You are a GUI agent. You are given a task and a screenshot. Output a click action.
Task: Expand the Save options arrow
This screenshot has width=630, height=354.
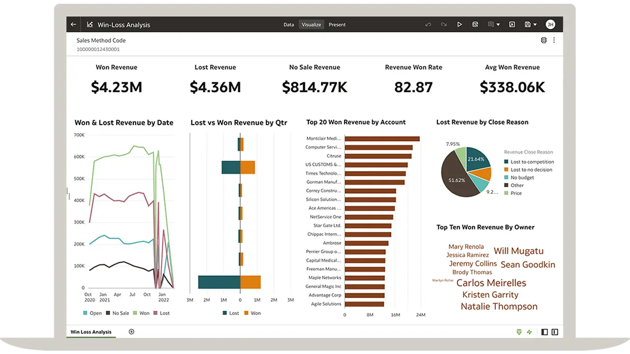(535, 25)
